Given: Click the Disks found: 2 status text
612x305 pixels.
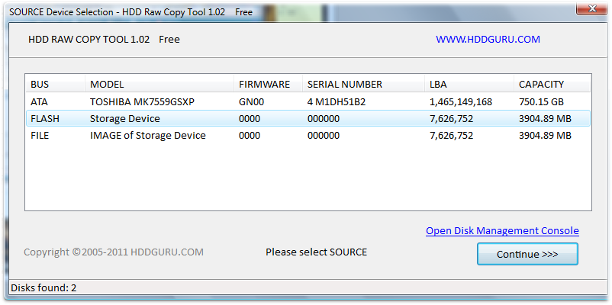Looking at the screenshot, I should 43,288.
